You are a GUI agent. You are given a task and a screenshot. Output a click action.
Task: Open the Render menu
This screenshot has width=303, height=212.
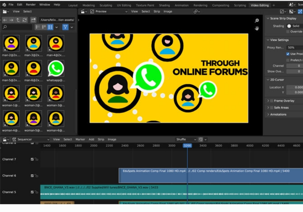click(x=31, y=5)
